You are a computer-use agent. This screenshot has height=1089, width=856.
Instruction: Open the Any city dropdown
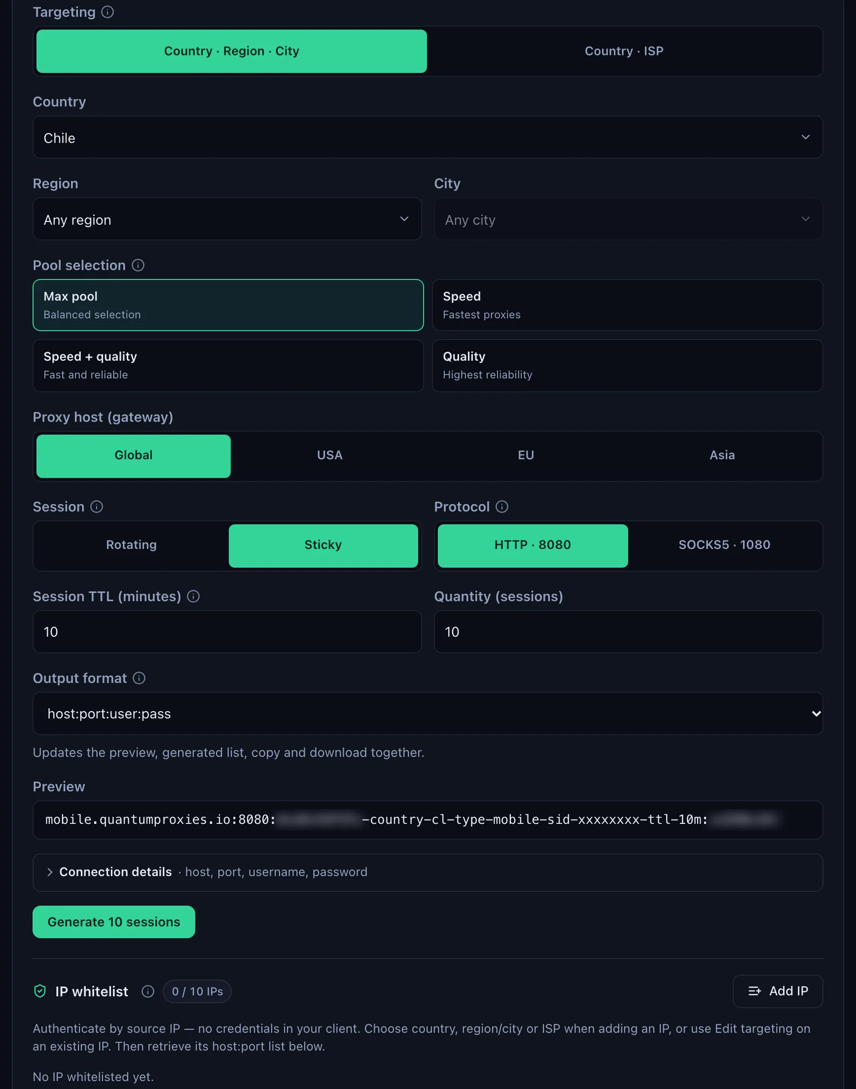click(628, 219)
